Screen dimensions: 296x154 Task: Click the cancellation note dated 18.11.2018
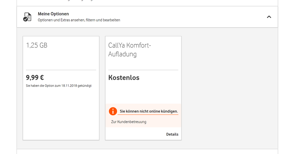59,86
